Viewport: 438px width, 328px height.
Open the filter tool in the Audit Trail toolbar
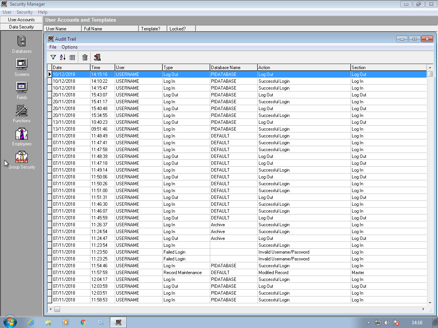53,57
